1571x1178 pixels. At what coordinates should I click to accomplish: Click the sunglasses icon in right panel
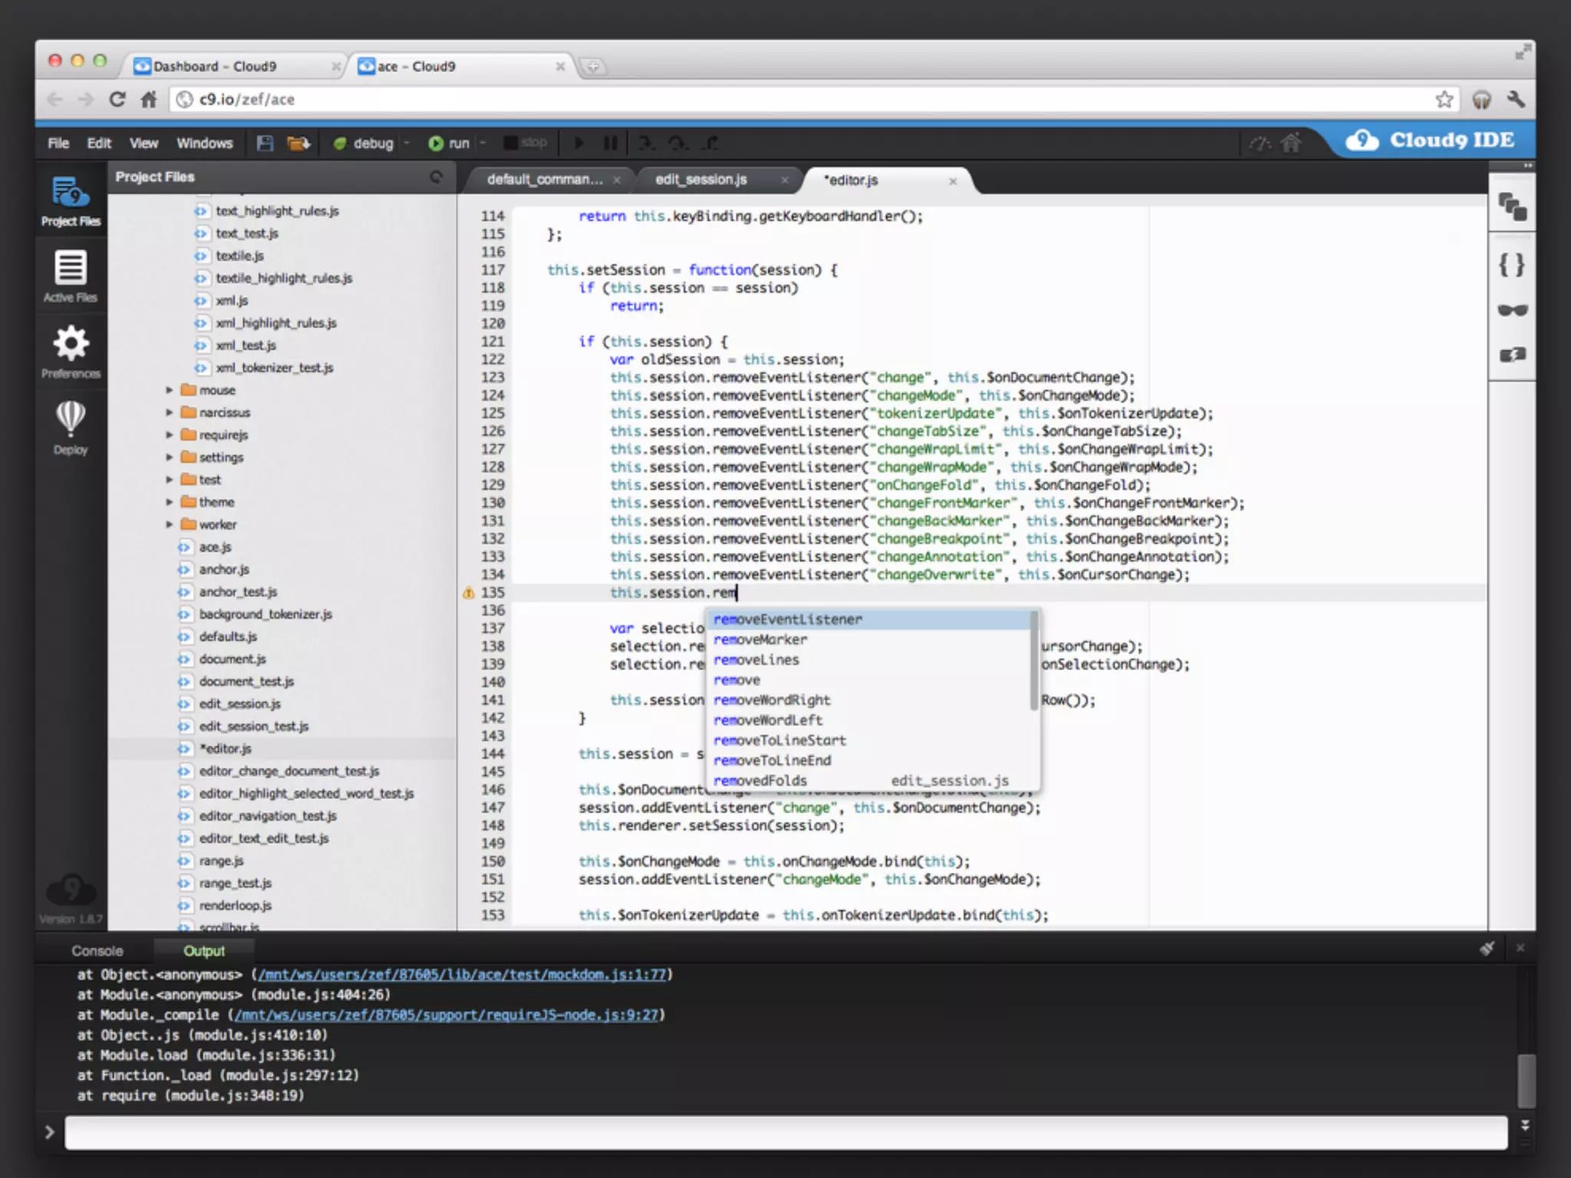coord(1512,310)
